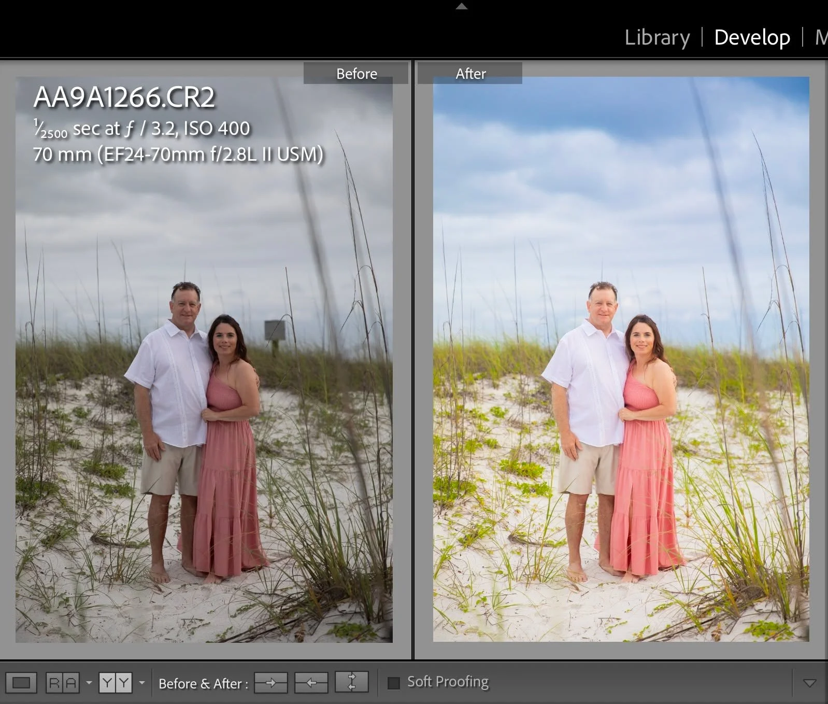Switch to the Library module

pyautogui.click(x=657, y=37)
